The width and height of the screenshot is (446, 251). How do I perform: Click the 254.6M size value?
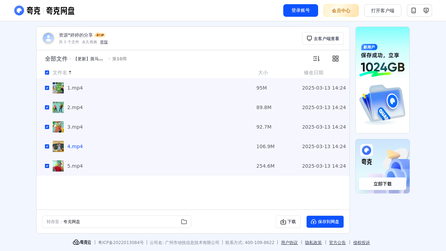(266, 166)
